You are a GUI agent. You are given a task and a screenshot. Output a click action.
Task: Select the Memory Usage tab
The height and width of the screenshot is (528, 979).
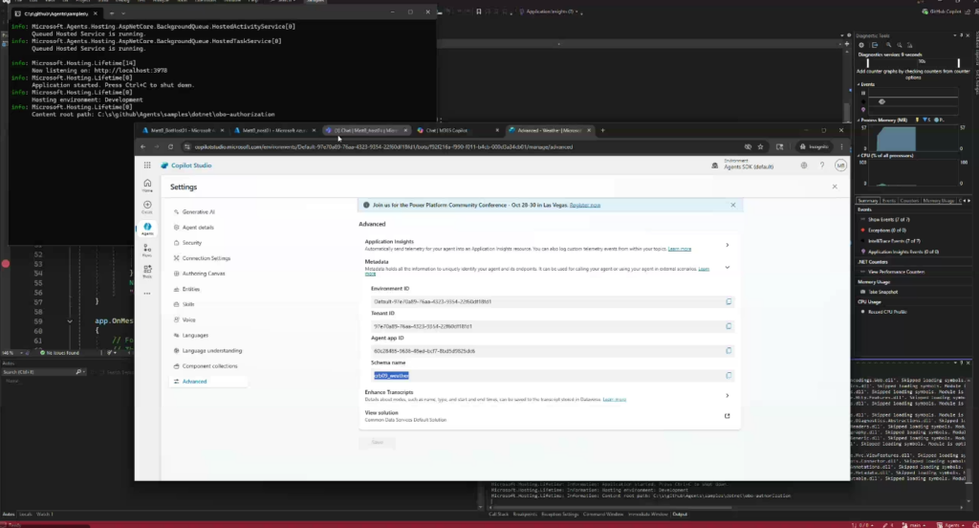pos(939,201)
